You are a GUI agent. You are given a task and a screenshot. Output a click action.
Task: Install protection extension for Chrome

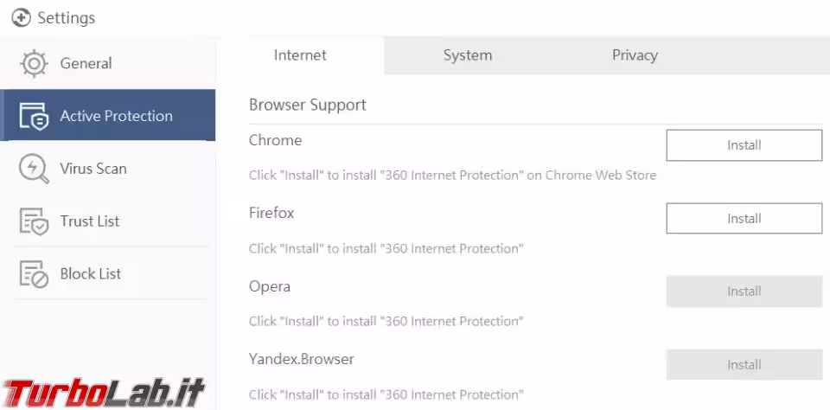click(744, 145)
